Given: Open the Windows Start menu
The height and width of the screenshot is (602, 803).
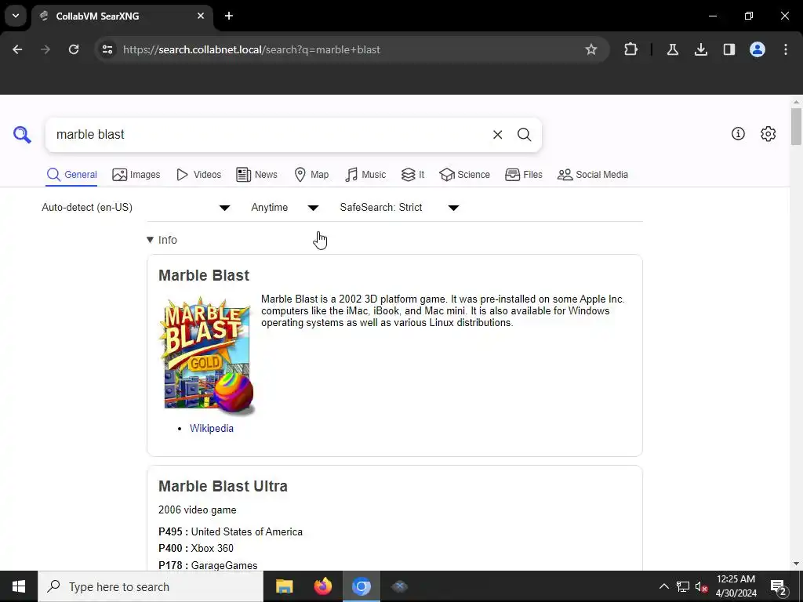Looking at the screenshot, I should point(19,586).
